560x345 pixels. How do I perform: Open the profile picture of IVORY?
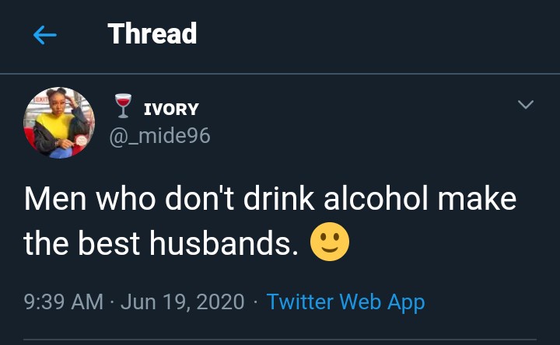[x=60, y=123]
